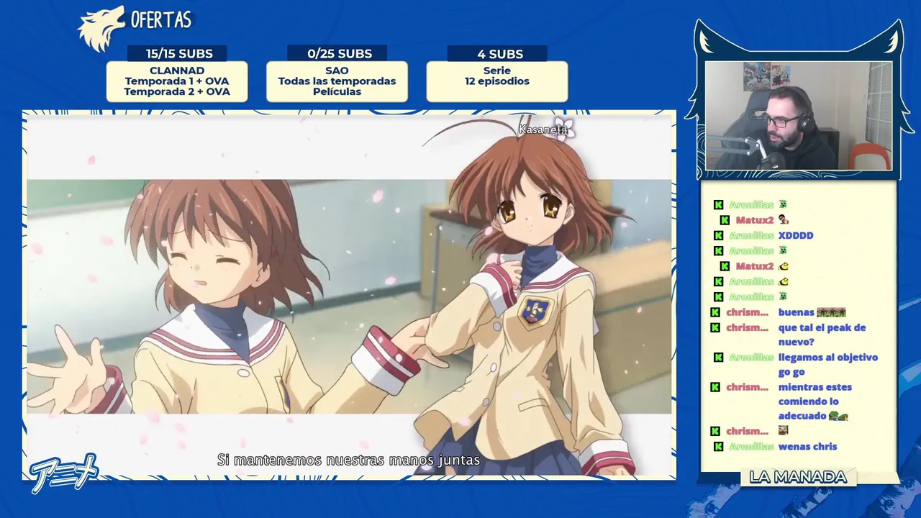
Task: Click the streamer webcam feed
Action: [799, 116]
